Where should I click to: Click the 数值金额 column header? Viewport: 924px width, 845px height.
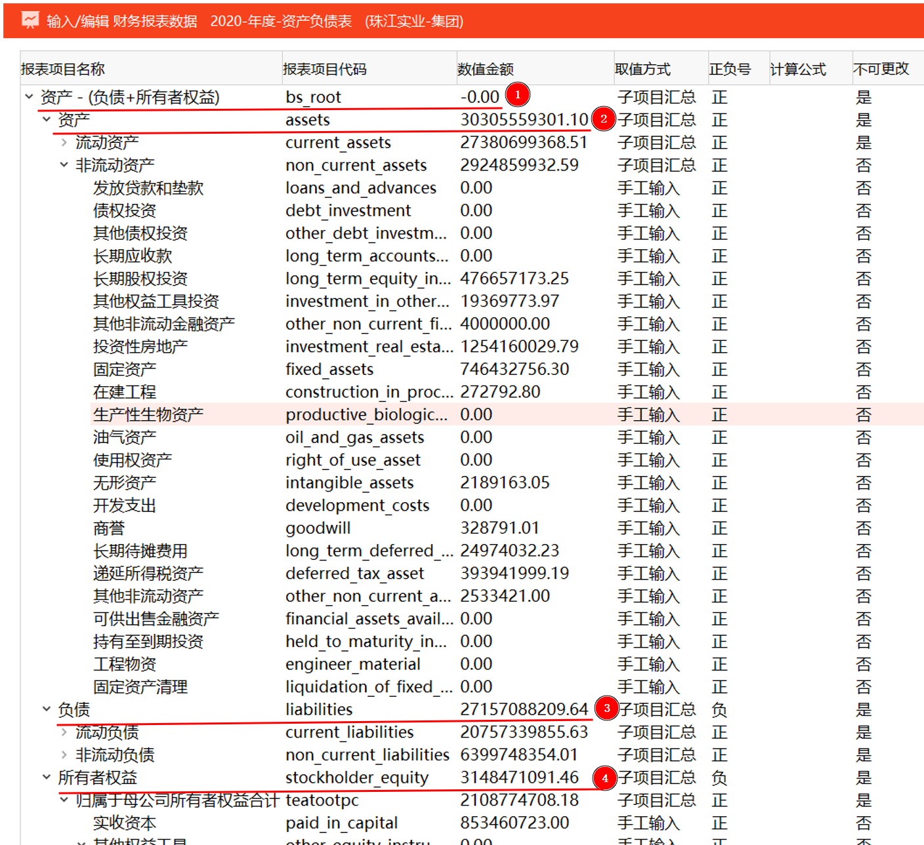pos(535,69)
